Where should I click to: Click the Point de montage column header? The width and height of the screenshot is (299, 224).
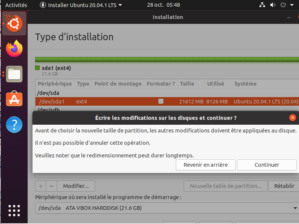tap(118, 84)
